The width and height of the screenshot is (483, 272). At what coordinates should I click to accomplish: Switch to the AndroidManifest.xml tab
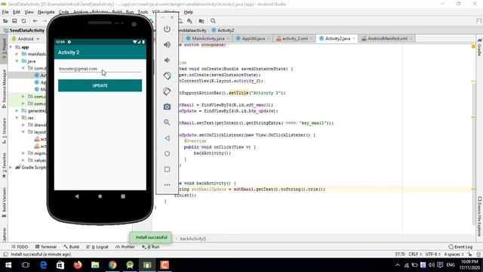[387, 39]
